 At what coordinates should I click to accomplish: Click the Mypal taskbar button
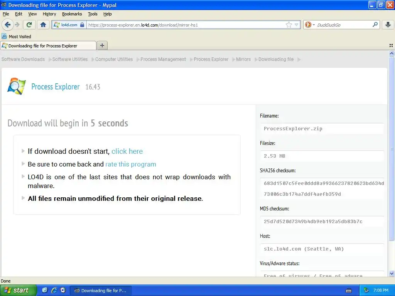point(100,291)
